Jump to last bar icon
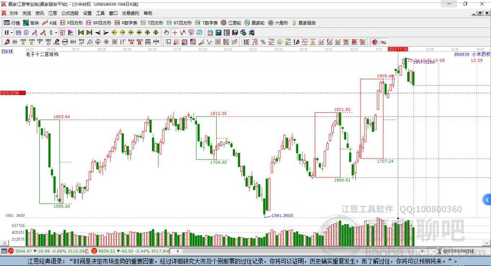 pyautogui.click(x=89, y=33)
